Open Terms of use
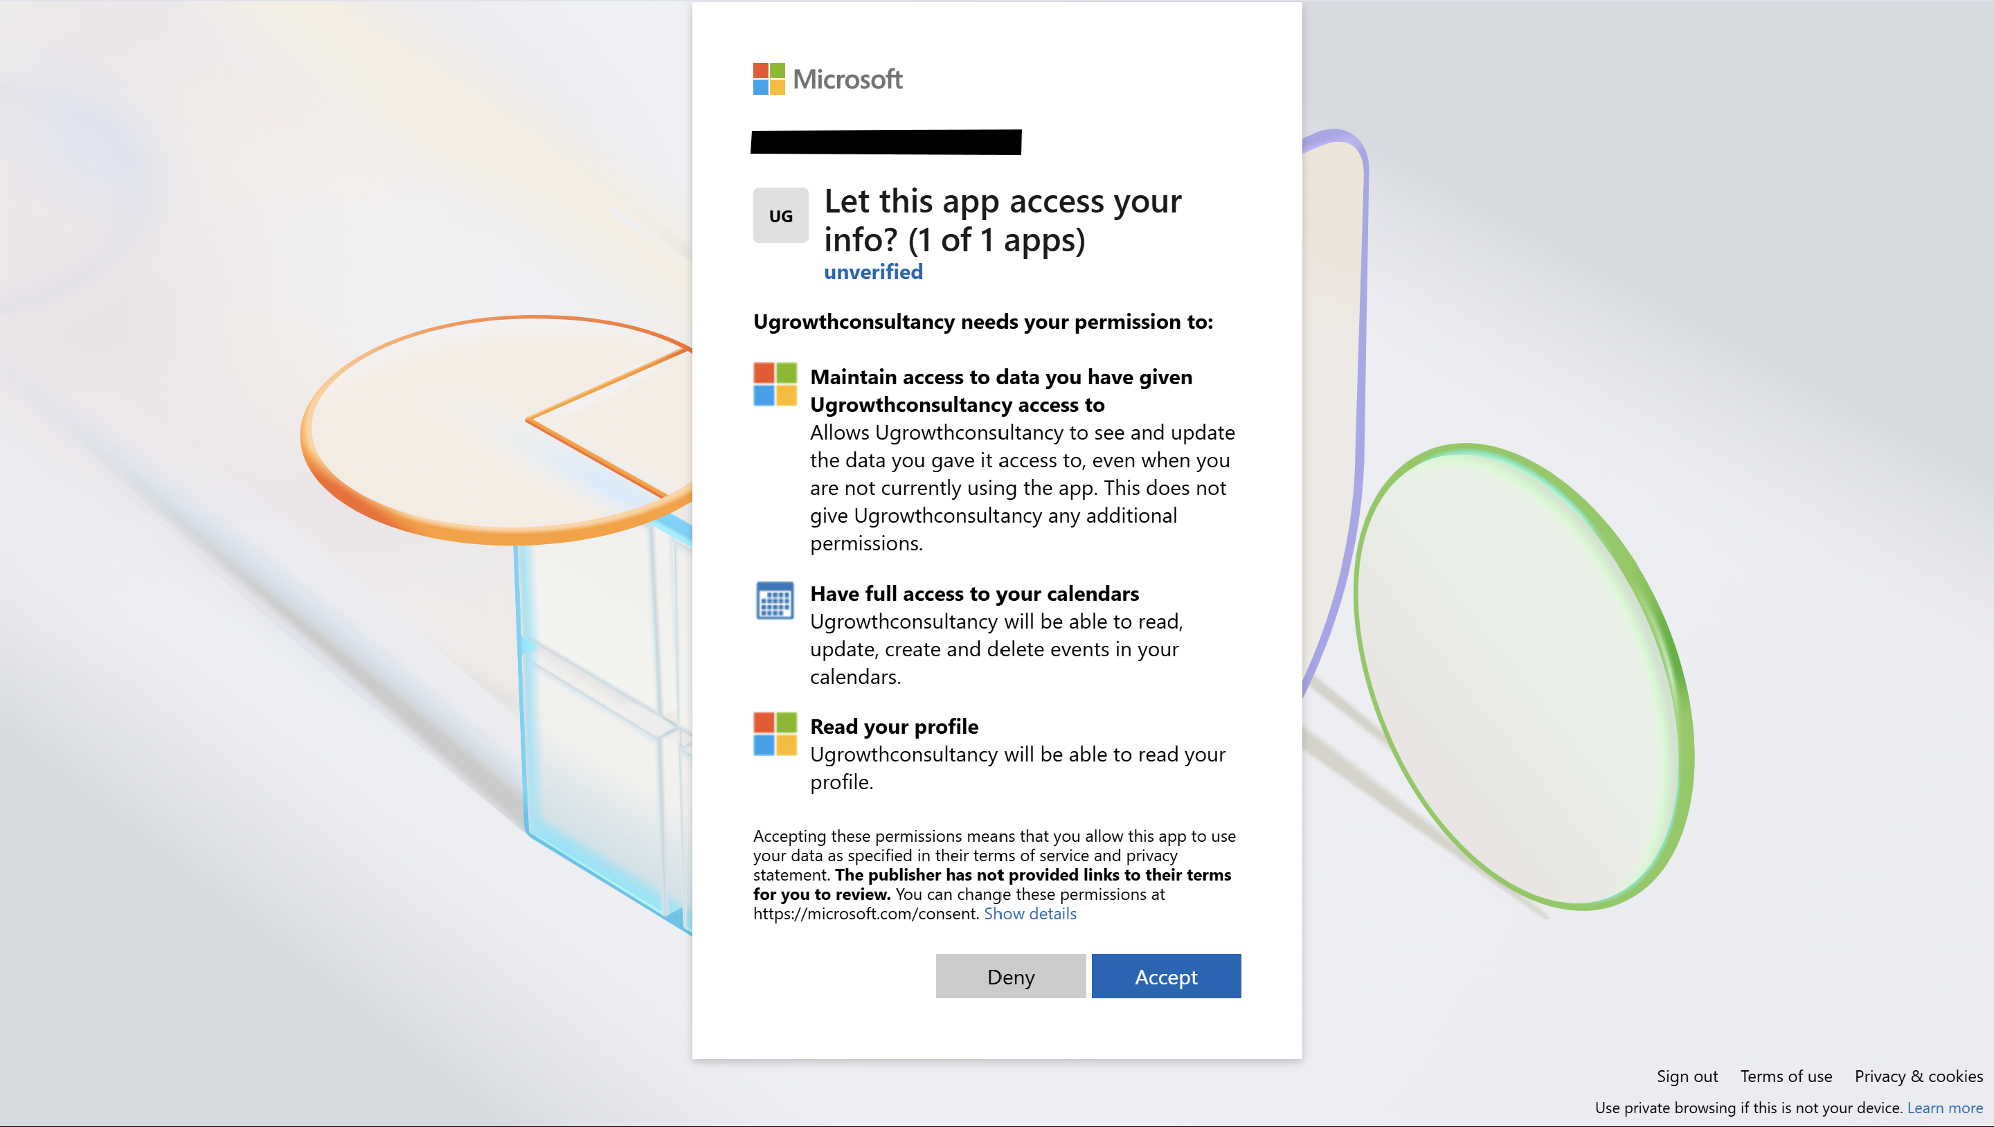This screenshot has height=1127, width=1994. (x=1785, y=1076)
